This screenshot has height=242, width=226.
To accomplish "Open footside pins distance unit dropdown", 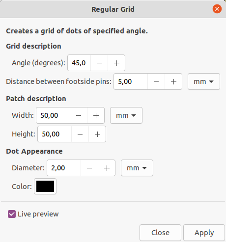I will point(204,81).
